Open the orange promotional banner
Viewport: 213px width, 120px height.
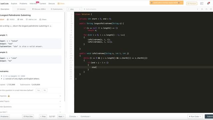coord(166,3)
